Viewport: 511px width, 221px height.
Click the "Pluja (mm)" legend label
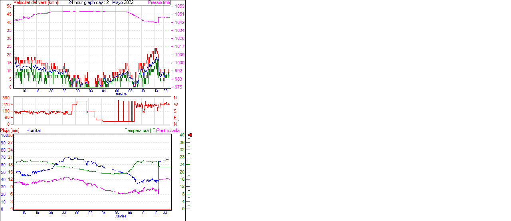(x=10, y=130)
